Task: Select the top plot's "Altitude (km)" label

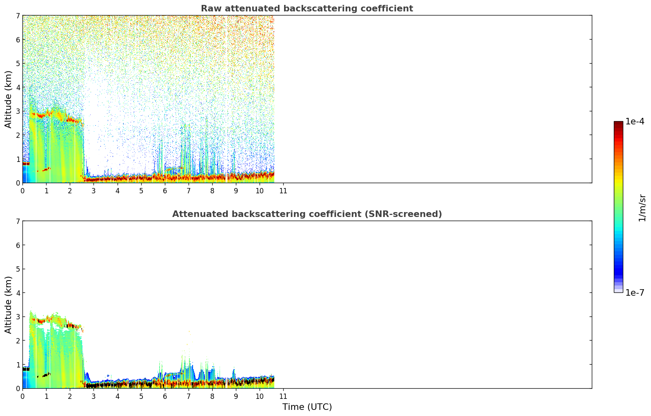Action: point(9,99)
